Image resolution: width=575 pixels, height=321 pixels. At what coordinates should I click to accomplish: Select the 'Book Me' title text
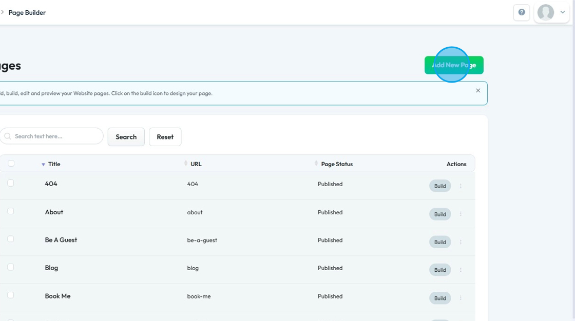(x=57, y=296)
